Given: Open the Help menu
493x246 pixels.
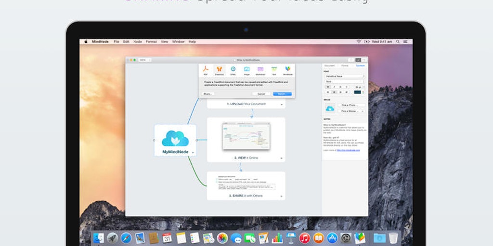Looking at the screenshot, I should [x=192, y=41].
